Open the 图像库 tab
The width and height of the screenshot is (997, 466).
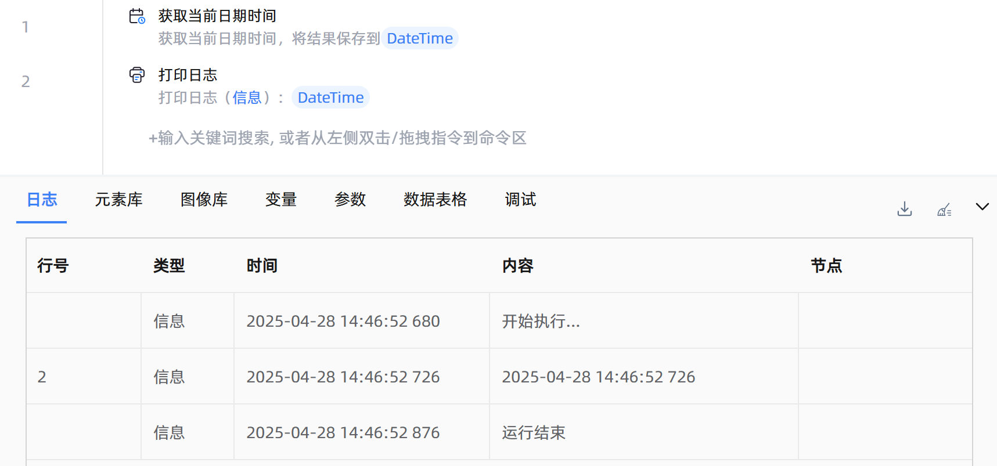pyautogui.click(x=204, y=200)
